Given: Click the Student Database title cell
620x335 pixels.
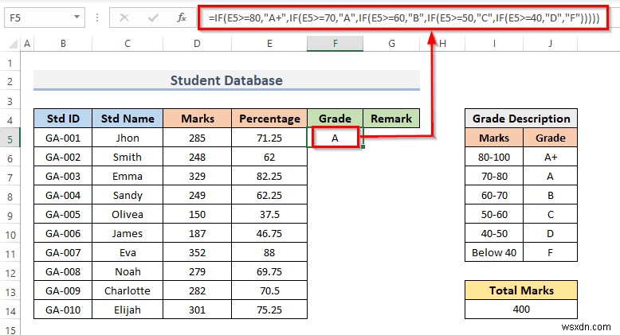Looking at the screenshot, I should [x=226, y=80].
